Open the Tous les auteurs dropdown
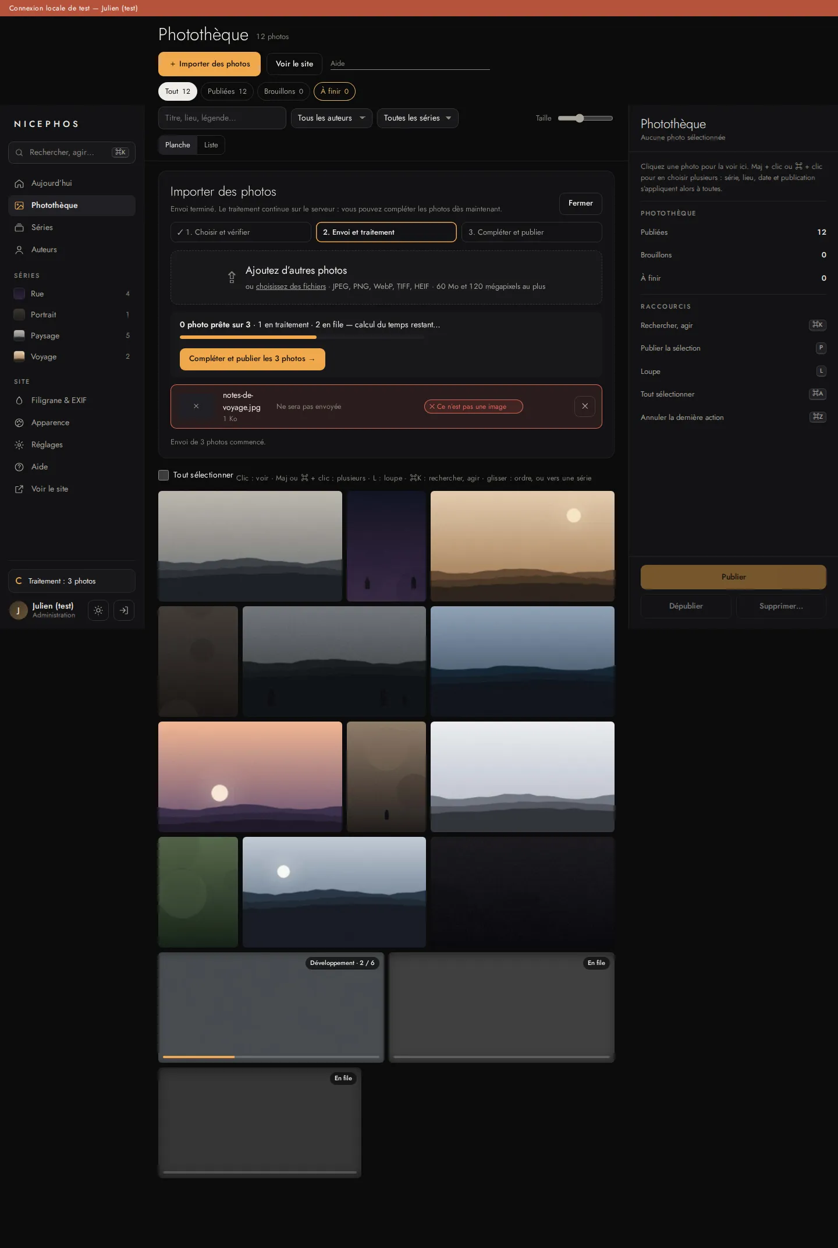838x1248 pixels. pos(332,118)
